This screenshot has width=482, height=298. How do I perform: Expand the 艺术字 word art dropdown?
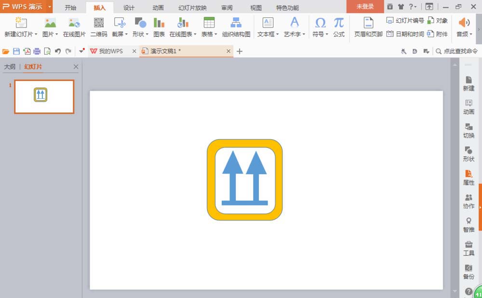coord(295,34)
